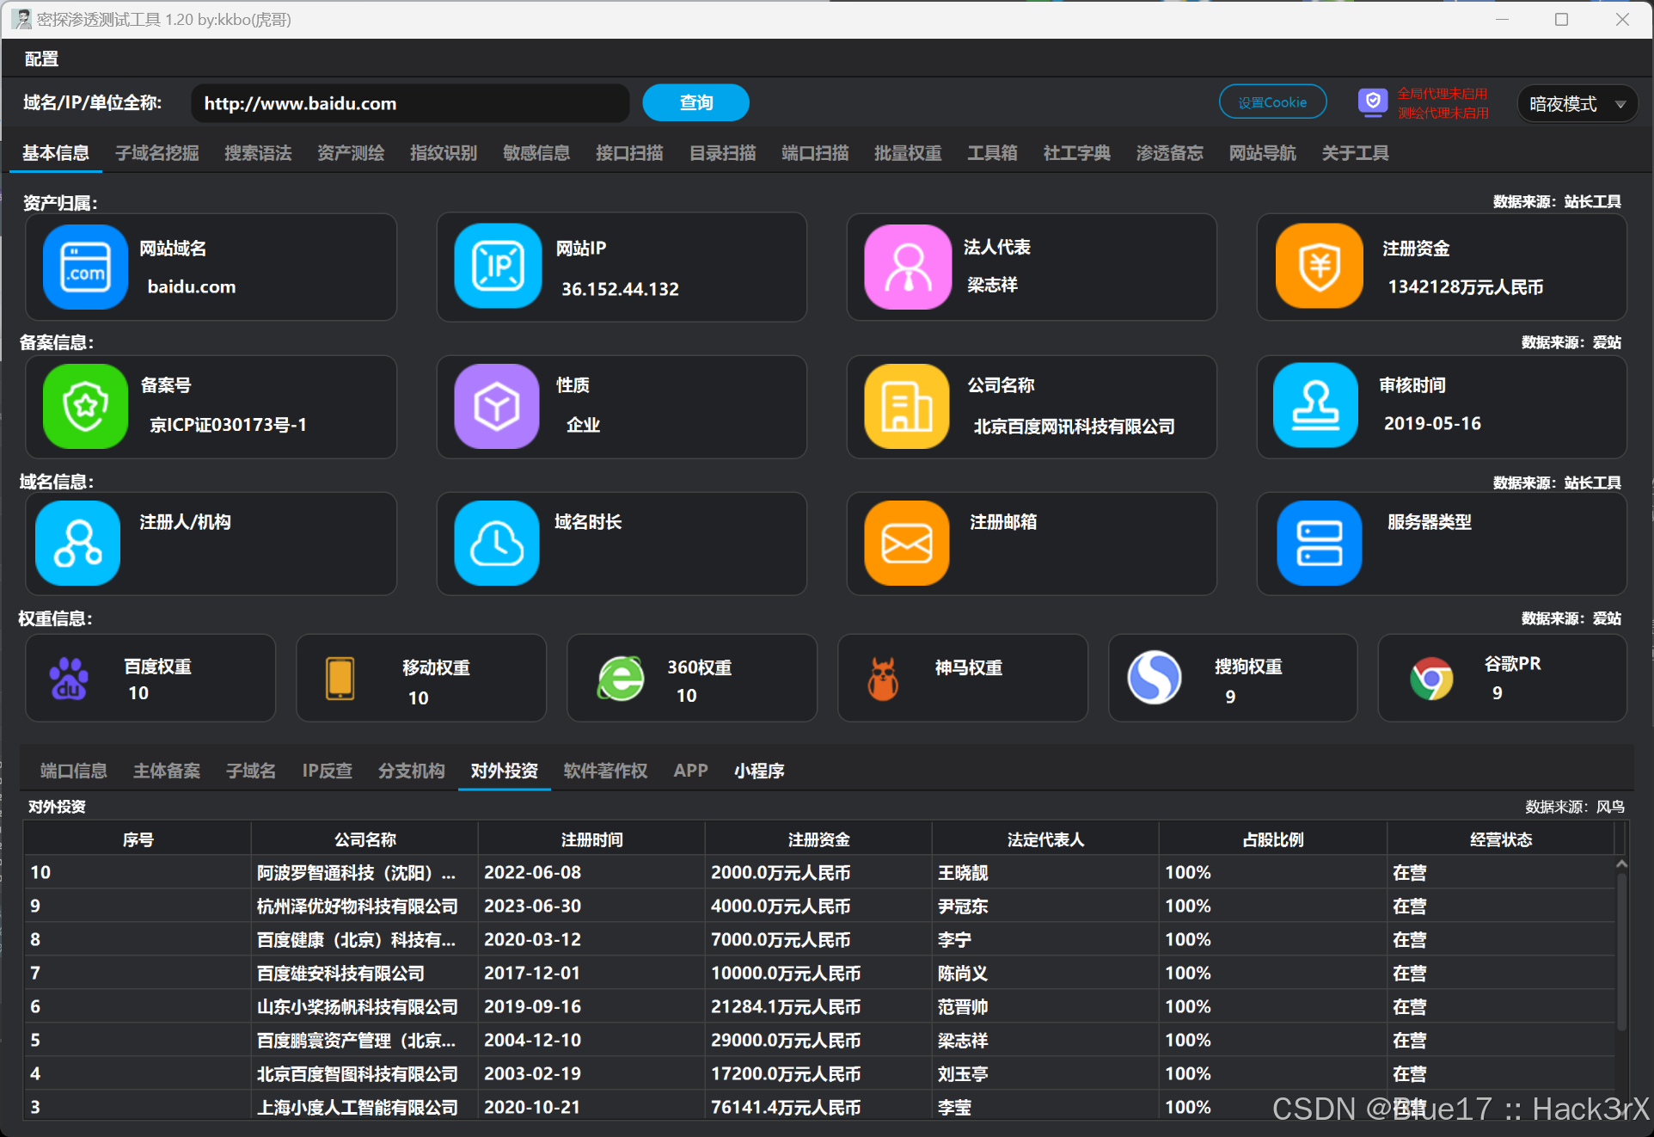The image size is (1654, 1137).
Task: Click the 设置Cookie button
Action: pyautogui.click(x=1271, y=102)
